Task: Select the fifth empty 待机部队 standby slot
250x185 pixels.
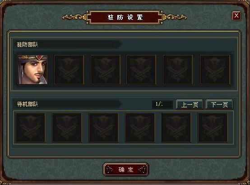Action: click(176, 128)
